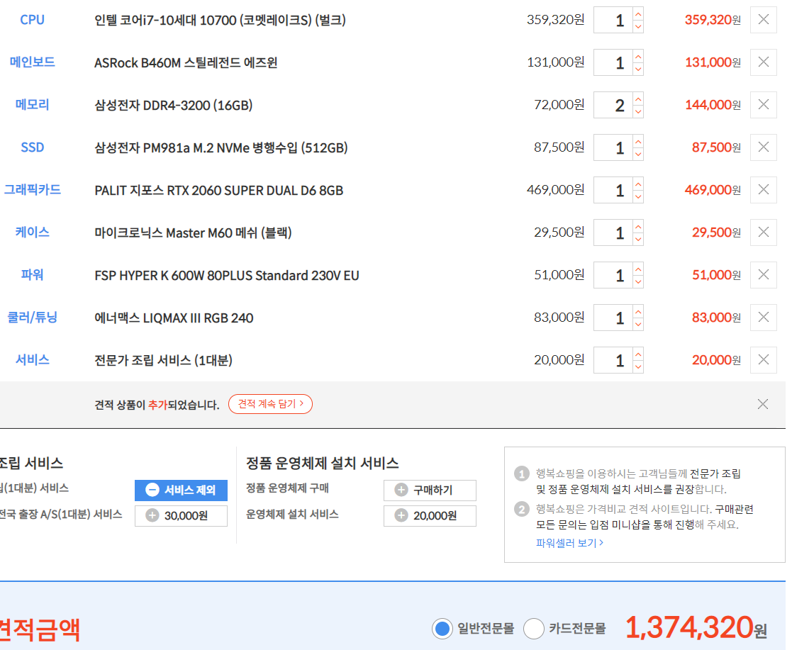The height and width of the screenshot is (650, 792).
Task: Remove the SSD PM981a row
Action: (763, 147)
